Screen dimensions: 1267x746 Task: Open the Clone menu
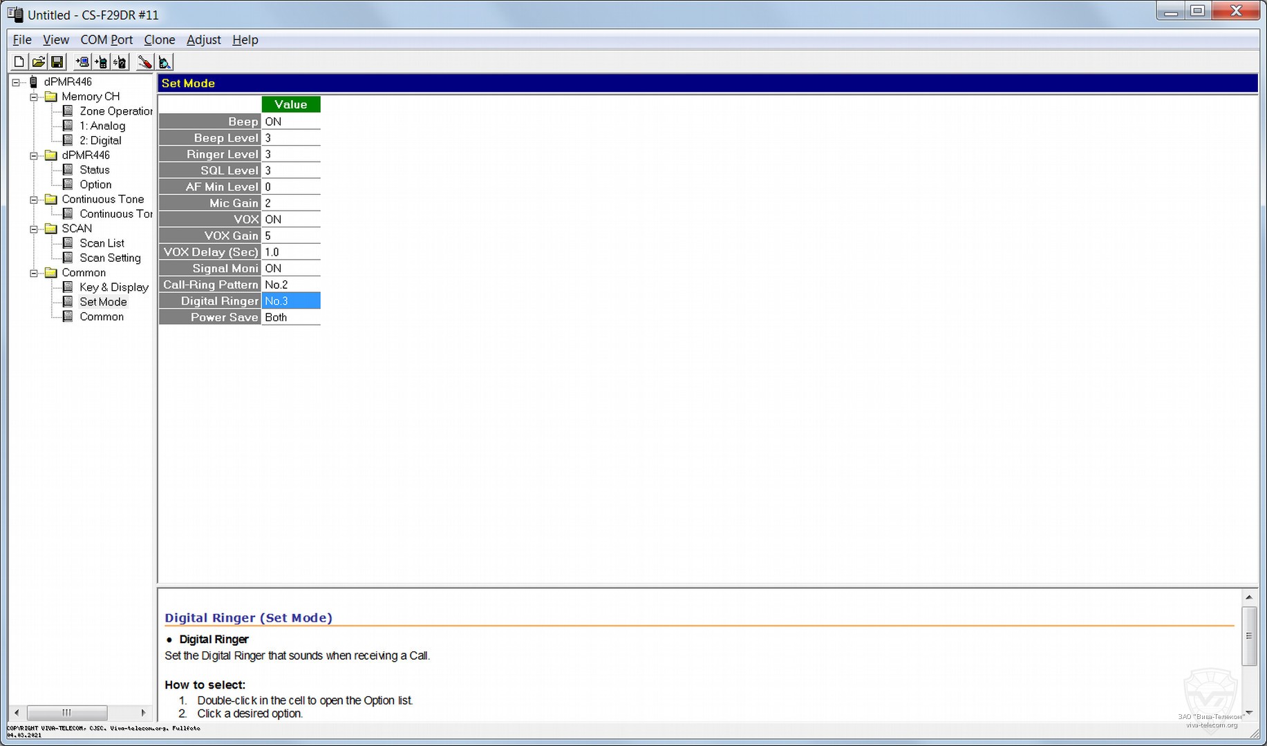(x=159, y=40)
